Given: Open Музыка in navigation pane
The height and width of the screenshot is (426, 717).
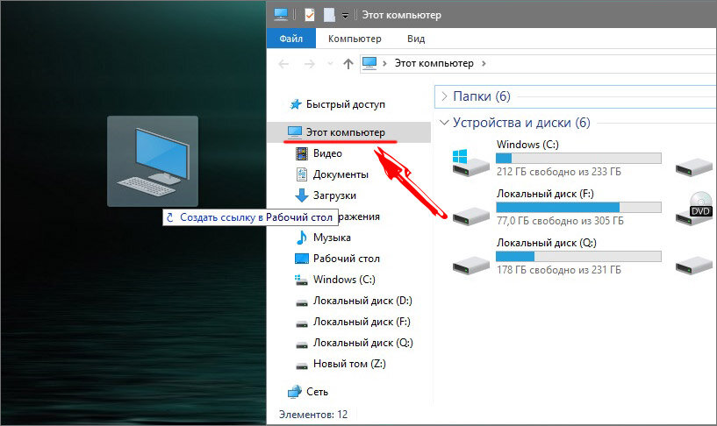Looking at the screenshot, I should tap(332, 238).
